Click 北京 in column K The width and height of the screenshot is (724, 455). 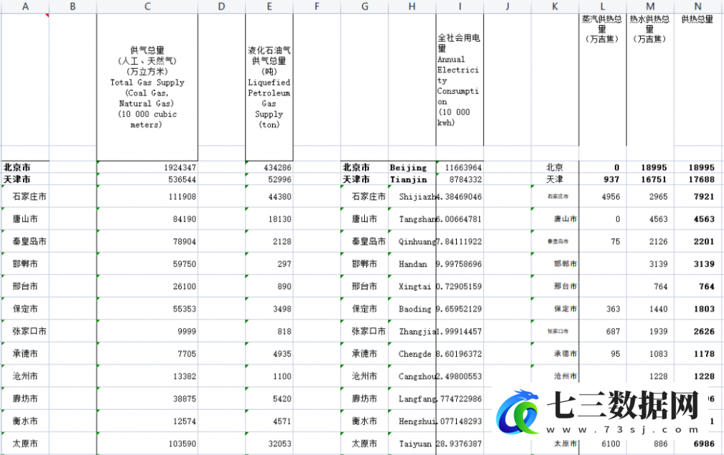554,167
